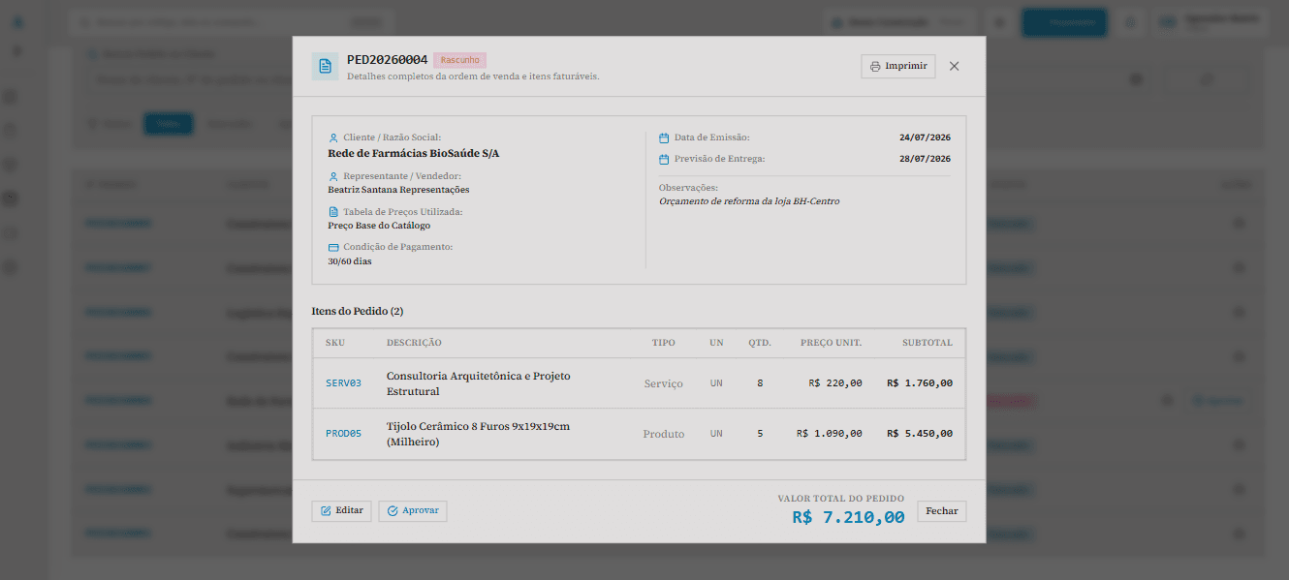Click the order document icon beside PED20260004

point(325,66)
